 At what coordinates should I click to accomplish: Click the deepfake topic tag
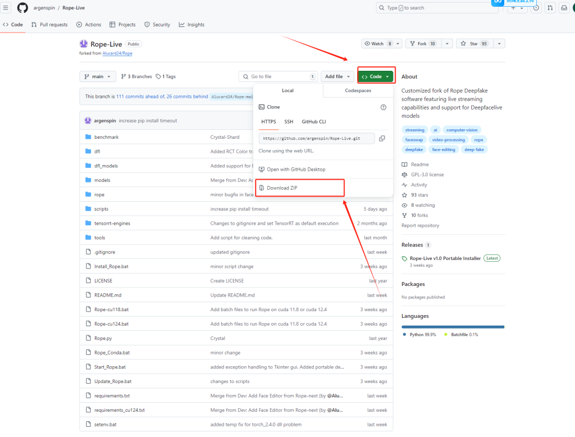pyautogui.click(x=414, y=149)
